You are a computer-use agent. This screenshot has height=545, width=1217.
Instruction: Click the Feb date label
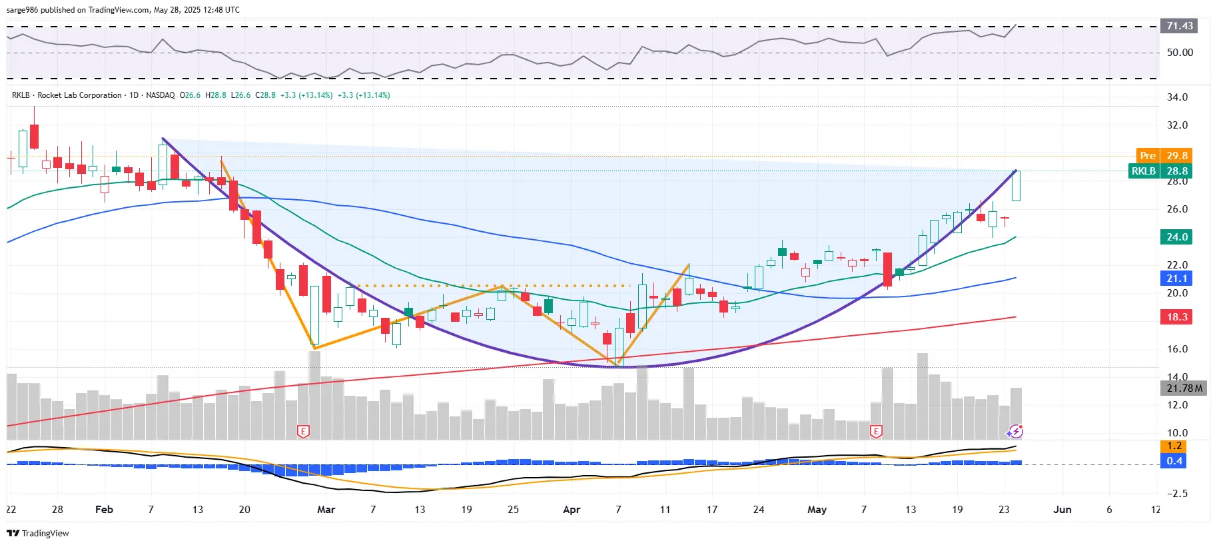click(104, 510)
